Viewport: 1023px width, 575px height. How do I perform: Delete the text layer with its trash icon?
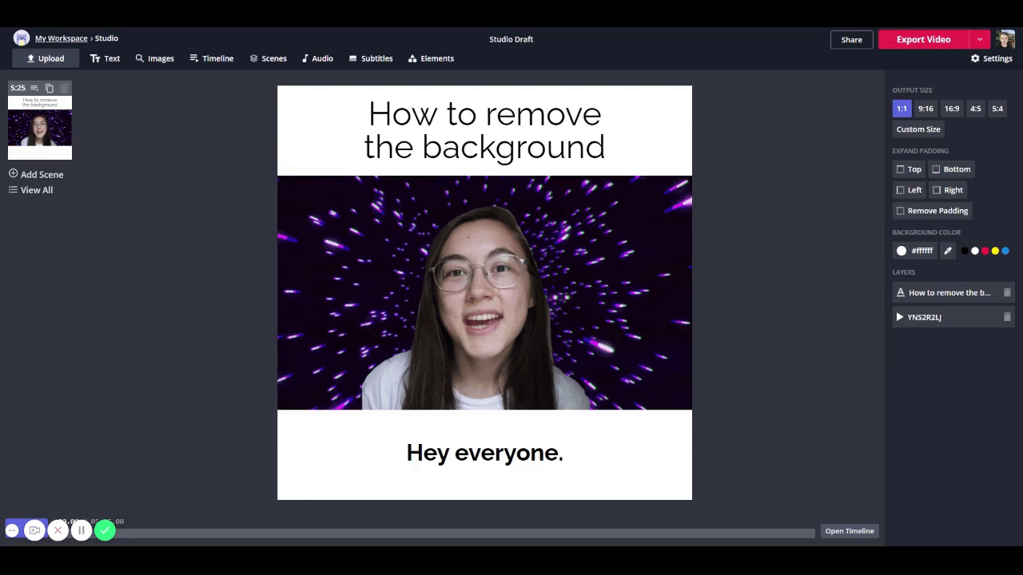1006,292
